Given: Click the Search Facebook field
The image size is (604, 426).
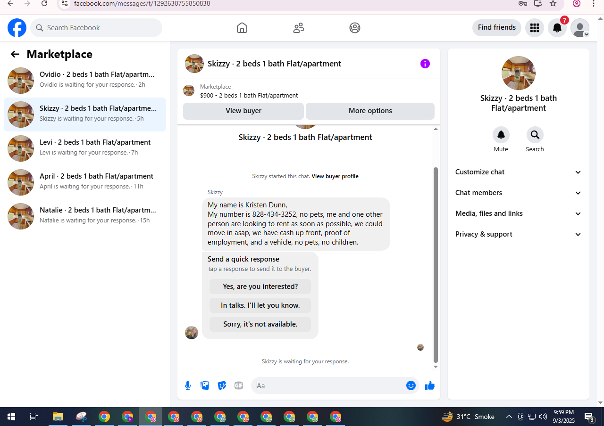Looking at the screenshot, I should [x=96, y=28].
